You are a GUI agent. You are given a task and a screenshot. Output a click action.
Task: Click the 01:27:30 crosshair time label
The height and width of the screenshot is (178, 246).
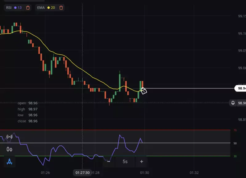[x=82, y=173]
